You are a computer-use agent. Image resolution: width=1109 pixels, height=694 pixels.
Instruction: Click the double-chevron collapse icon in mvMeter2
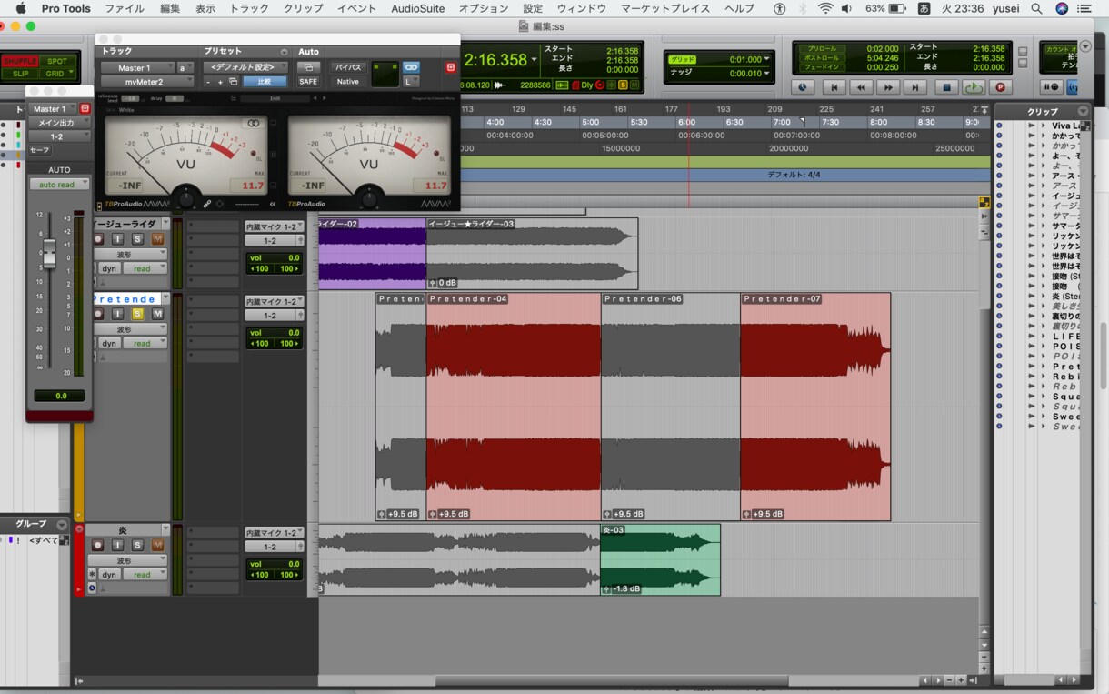(273, 204)
